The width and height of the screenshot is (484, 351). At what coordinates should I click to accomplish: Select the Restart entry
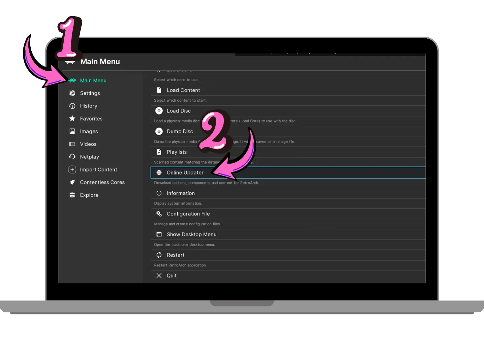[288, 255]
